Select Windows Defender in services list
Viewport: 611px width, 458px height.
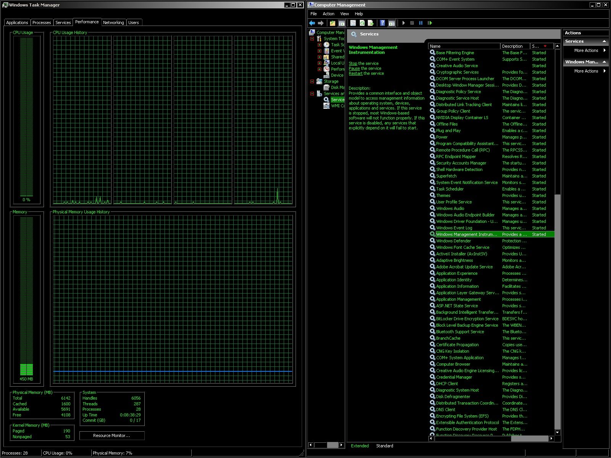453,241
